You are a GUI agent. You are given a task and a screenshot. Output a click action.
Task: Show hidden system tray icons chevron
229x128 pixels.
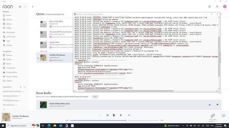tap(183, 126)
